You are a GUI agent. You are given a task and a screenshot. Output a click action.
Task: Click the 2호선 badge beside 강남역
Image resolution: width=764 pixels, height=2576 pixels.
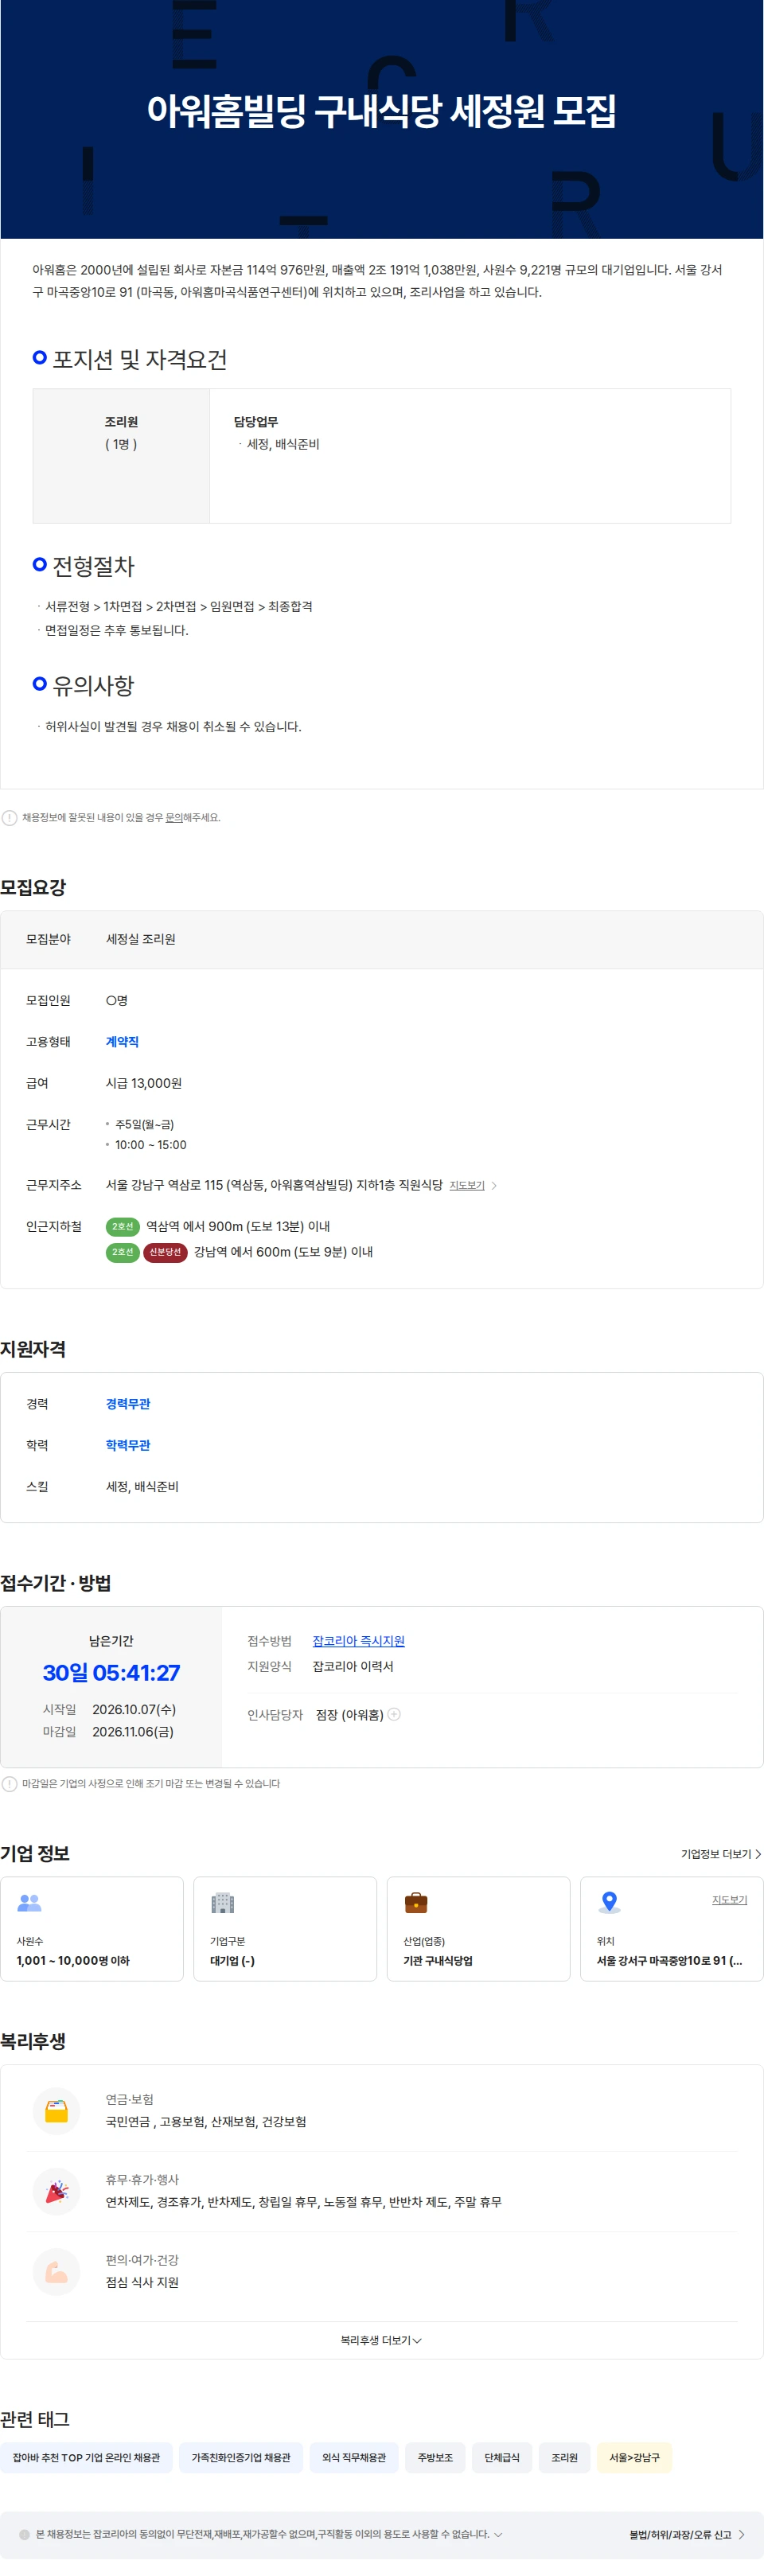tap(122, 1252)
